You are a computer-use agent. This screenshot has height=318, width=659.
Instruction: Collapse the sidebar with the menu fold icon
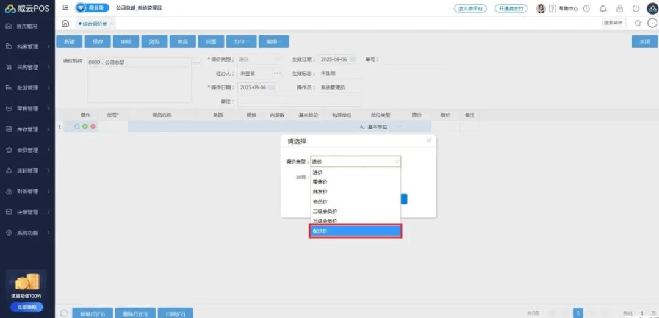65,8
